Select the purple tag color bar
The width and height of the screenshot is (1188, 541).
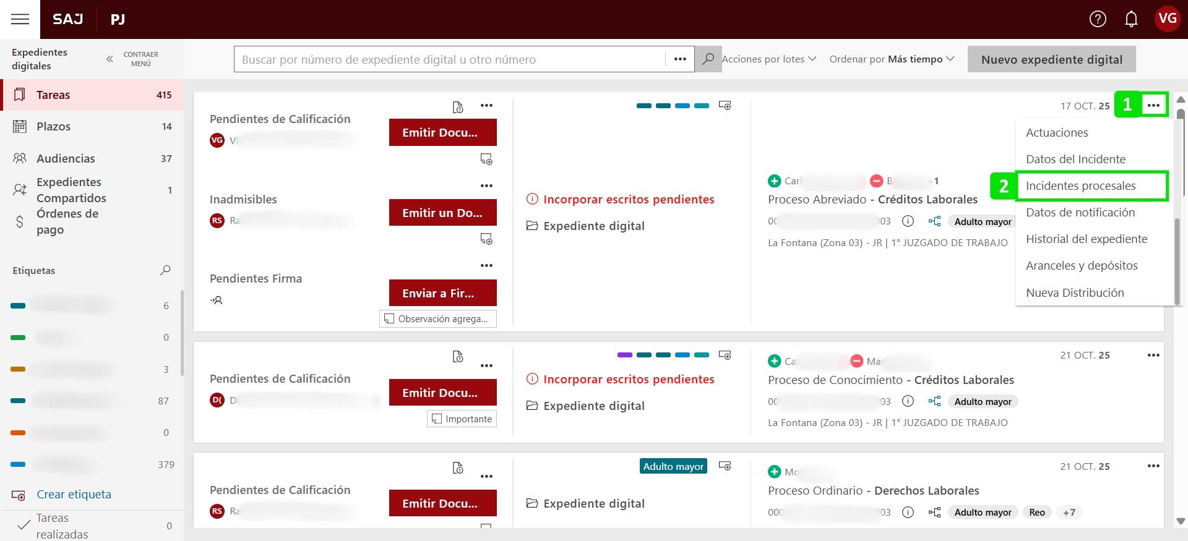625,355
